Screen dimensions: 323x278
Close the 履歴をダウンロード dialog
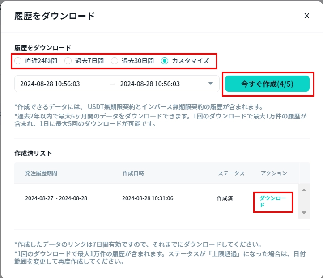coord(307,16)
